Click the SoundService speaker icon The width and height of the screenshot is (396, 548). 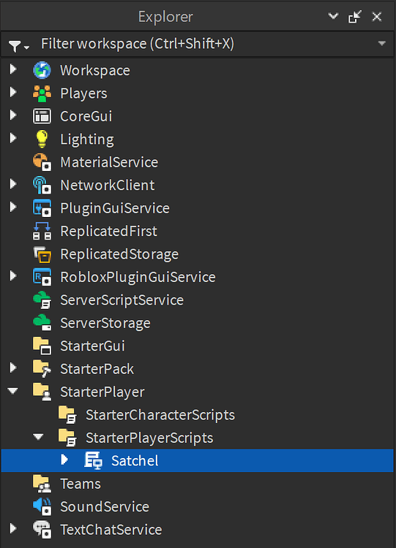point(42,507)
